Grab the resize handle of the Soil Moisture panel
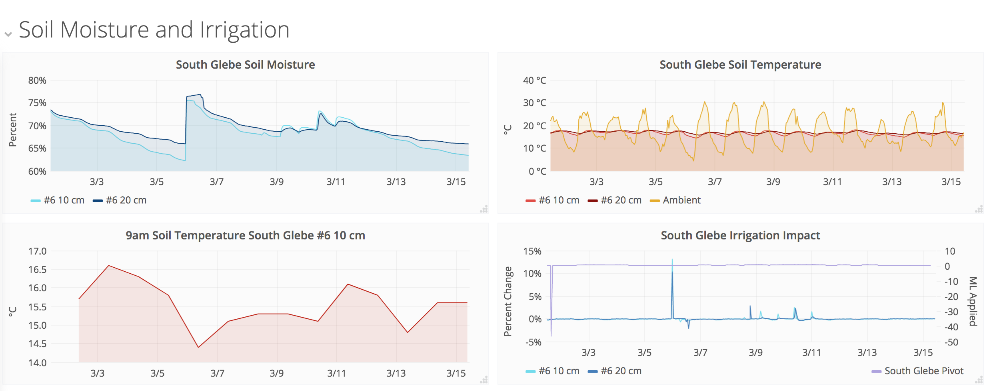The width and height of the screenshot is (991, 391). [484, 209]
